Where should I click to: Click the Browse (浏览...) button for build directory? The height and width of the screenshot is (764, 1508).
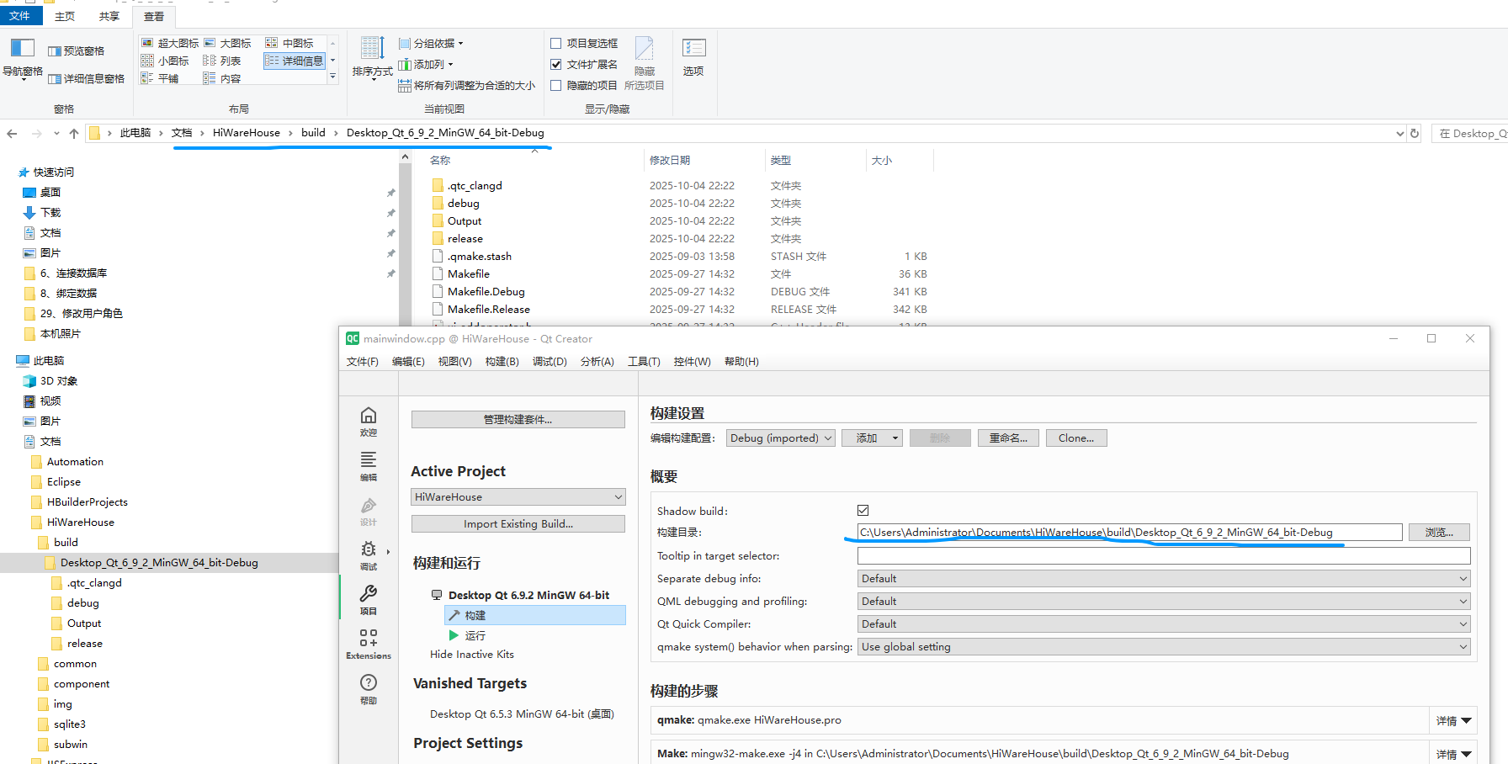pyautogui.click(x=1439, y=532)
